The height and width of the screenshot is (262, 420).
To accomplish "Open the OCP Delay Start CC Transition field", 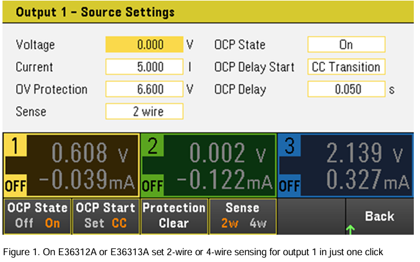I will click(346, 67).
